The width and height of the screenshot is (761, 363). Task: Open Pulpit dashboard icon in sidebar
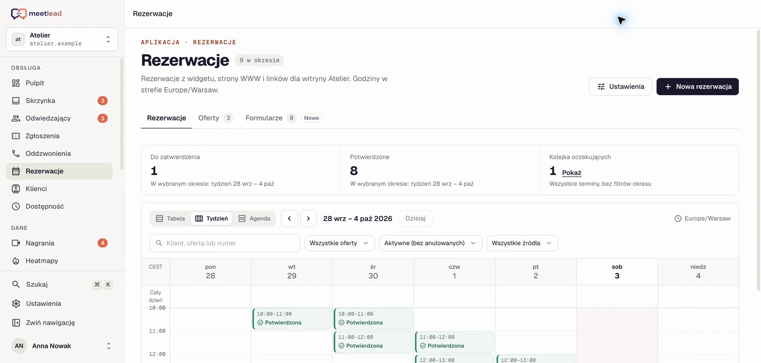pyautogui.click(x=16, y=83)
